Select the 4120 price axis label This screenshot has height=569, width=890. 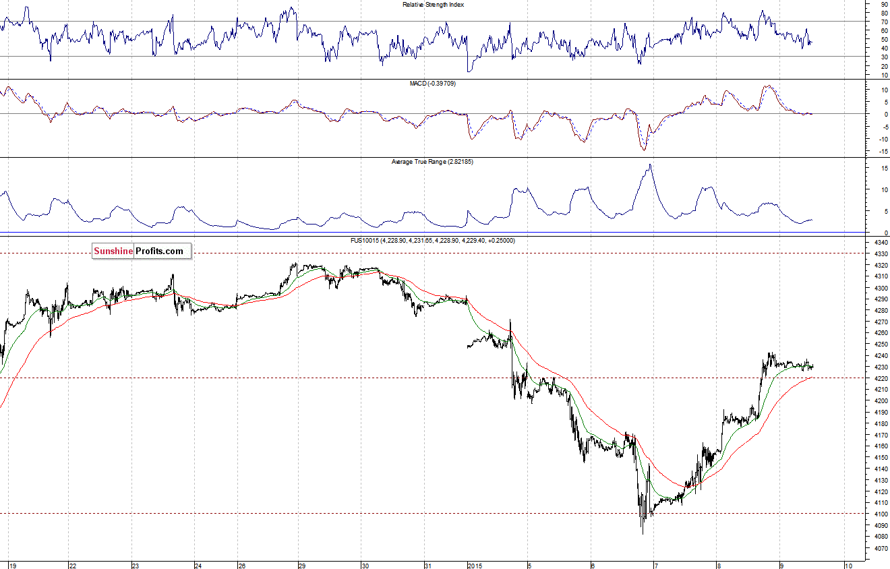[880, 491]
